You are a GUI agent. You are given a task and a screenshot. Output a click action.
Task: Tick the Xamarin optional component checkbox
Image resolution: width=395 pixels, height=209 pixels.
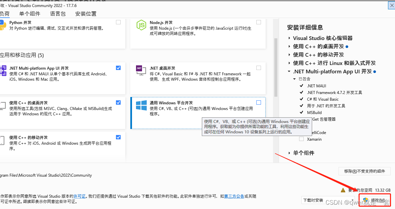(301, 139)
